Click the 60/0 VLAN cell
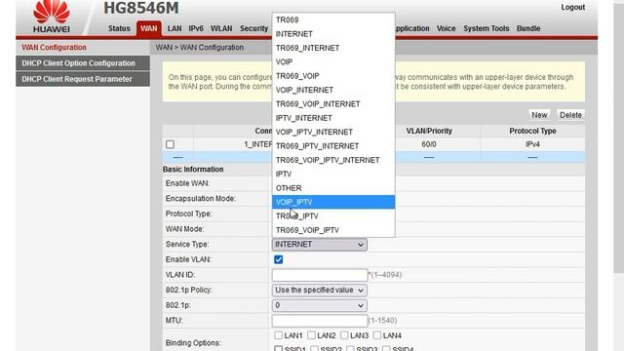 pos(429,144)
